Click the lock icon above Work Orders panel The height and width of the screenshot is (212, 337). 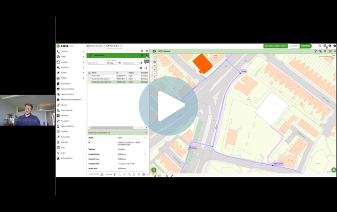(142, 51)
